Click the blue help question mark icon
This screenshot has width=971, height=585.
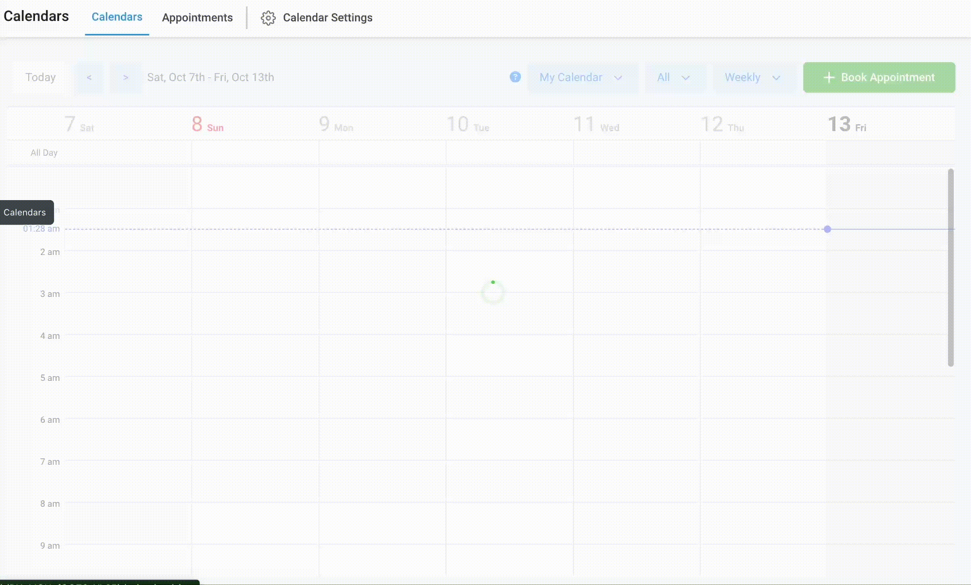click(515, 77)
